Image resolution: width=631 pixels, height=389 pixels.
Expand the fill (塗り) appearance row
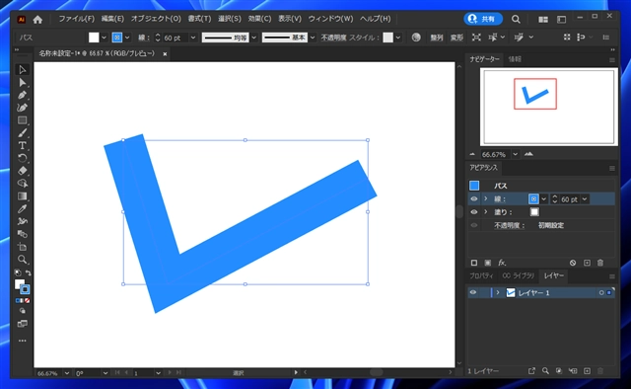pos(486,212)
